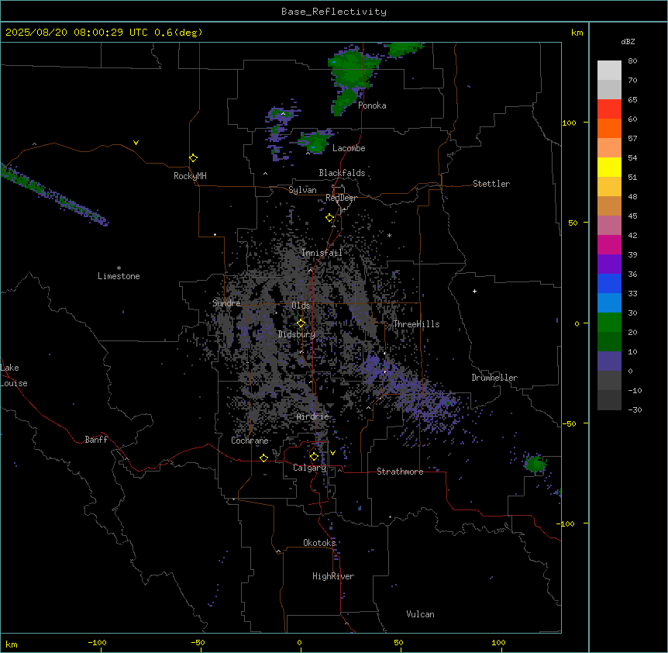Click the dBZ legend heading

628,41
